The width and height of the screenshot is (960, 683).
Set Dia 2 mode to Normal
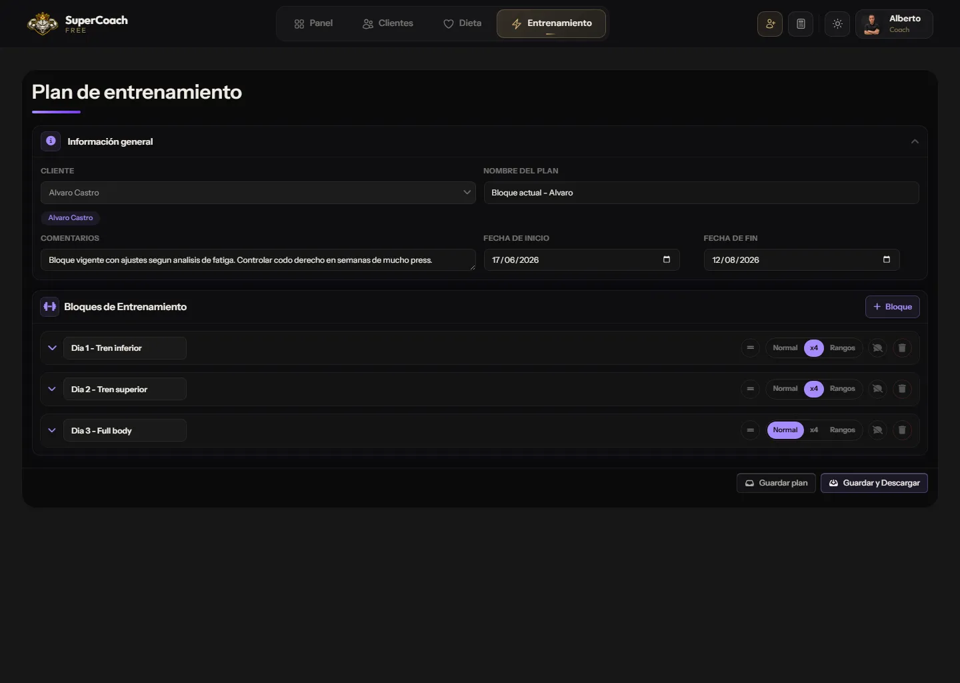pyautogui.click(x=785, y=389)
